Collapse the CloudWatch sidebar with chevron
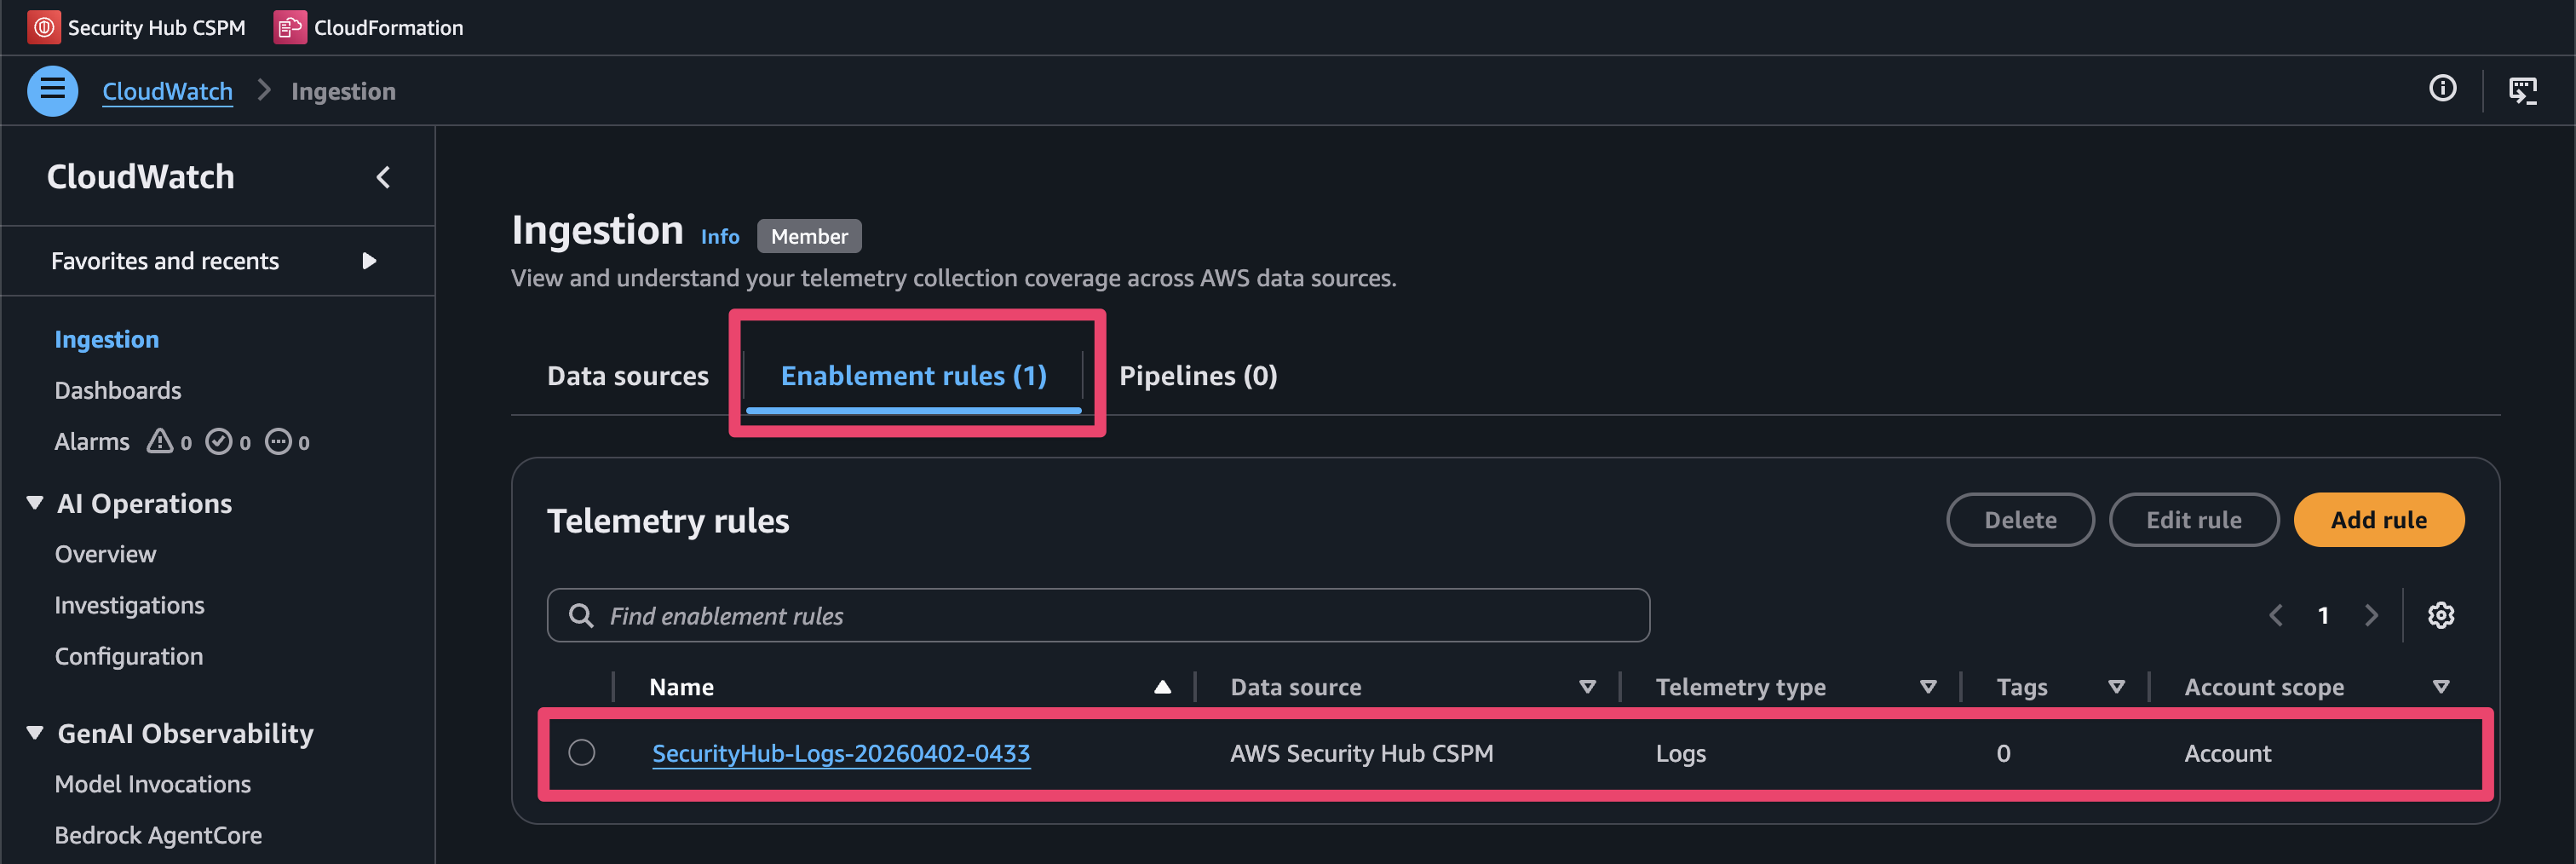 [x=383, y=177]
